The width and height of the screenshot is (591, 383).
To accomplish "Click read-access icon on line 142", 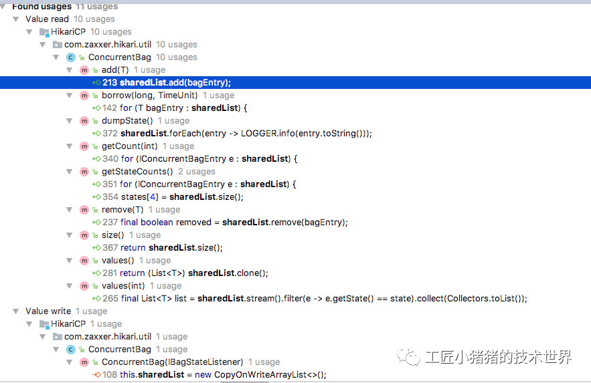I will tap(96, 108).
